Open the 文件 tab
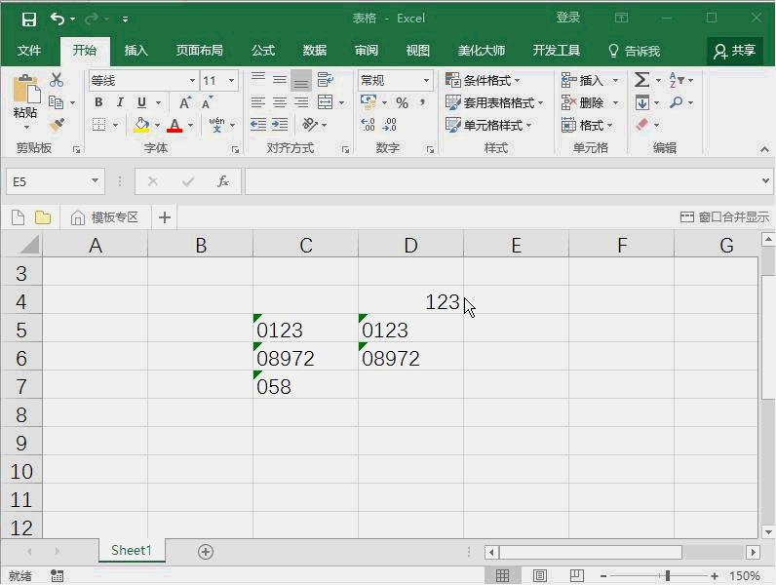The height and width of the screenshot is (585, 776). (x=29, y=51)
